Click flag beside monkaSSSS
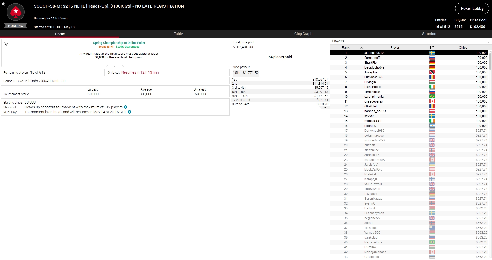 pyautogui.click(x=432, y=121)
